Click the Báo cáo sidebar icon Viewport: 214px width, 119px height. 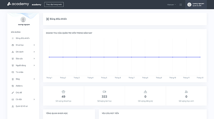[13, 59]
